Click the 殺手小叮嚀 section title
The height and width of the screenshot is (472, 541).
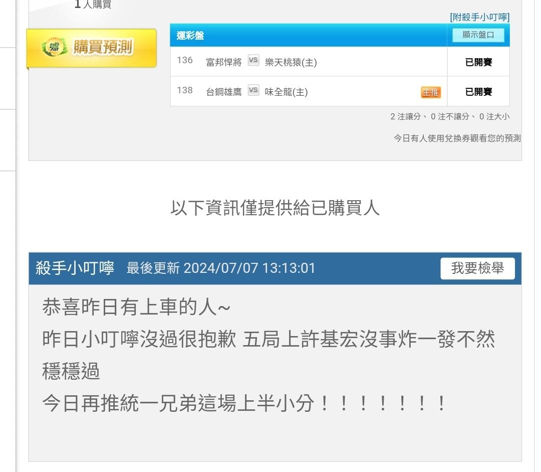(75, 268)
